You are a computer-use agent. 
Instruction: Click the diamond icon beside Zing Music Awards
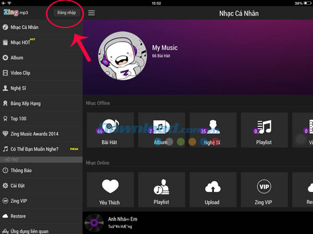coord(5,134)
